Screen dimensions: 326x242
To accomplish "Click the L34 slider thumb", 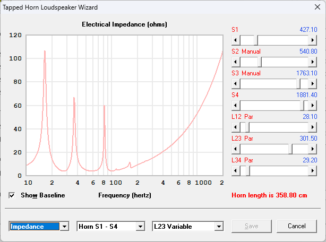I will (x=248, y=171).
